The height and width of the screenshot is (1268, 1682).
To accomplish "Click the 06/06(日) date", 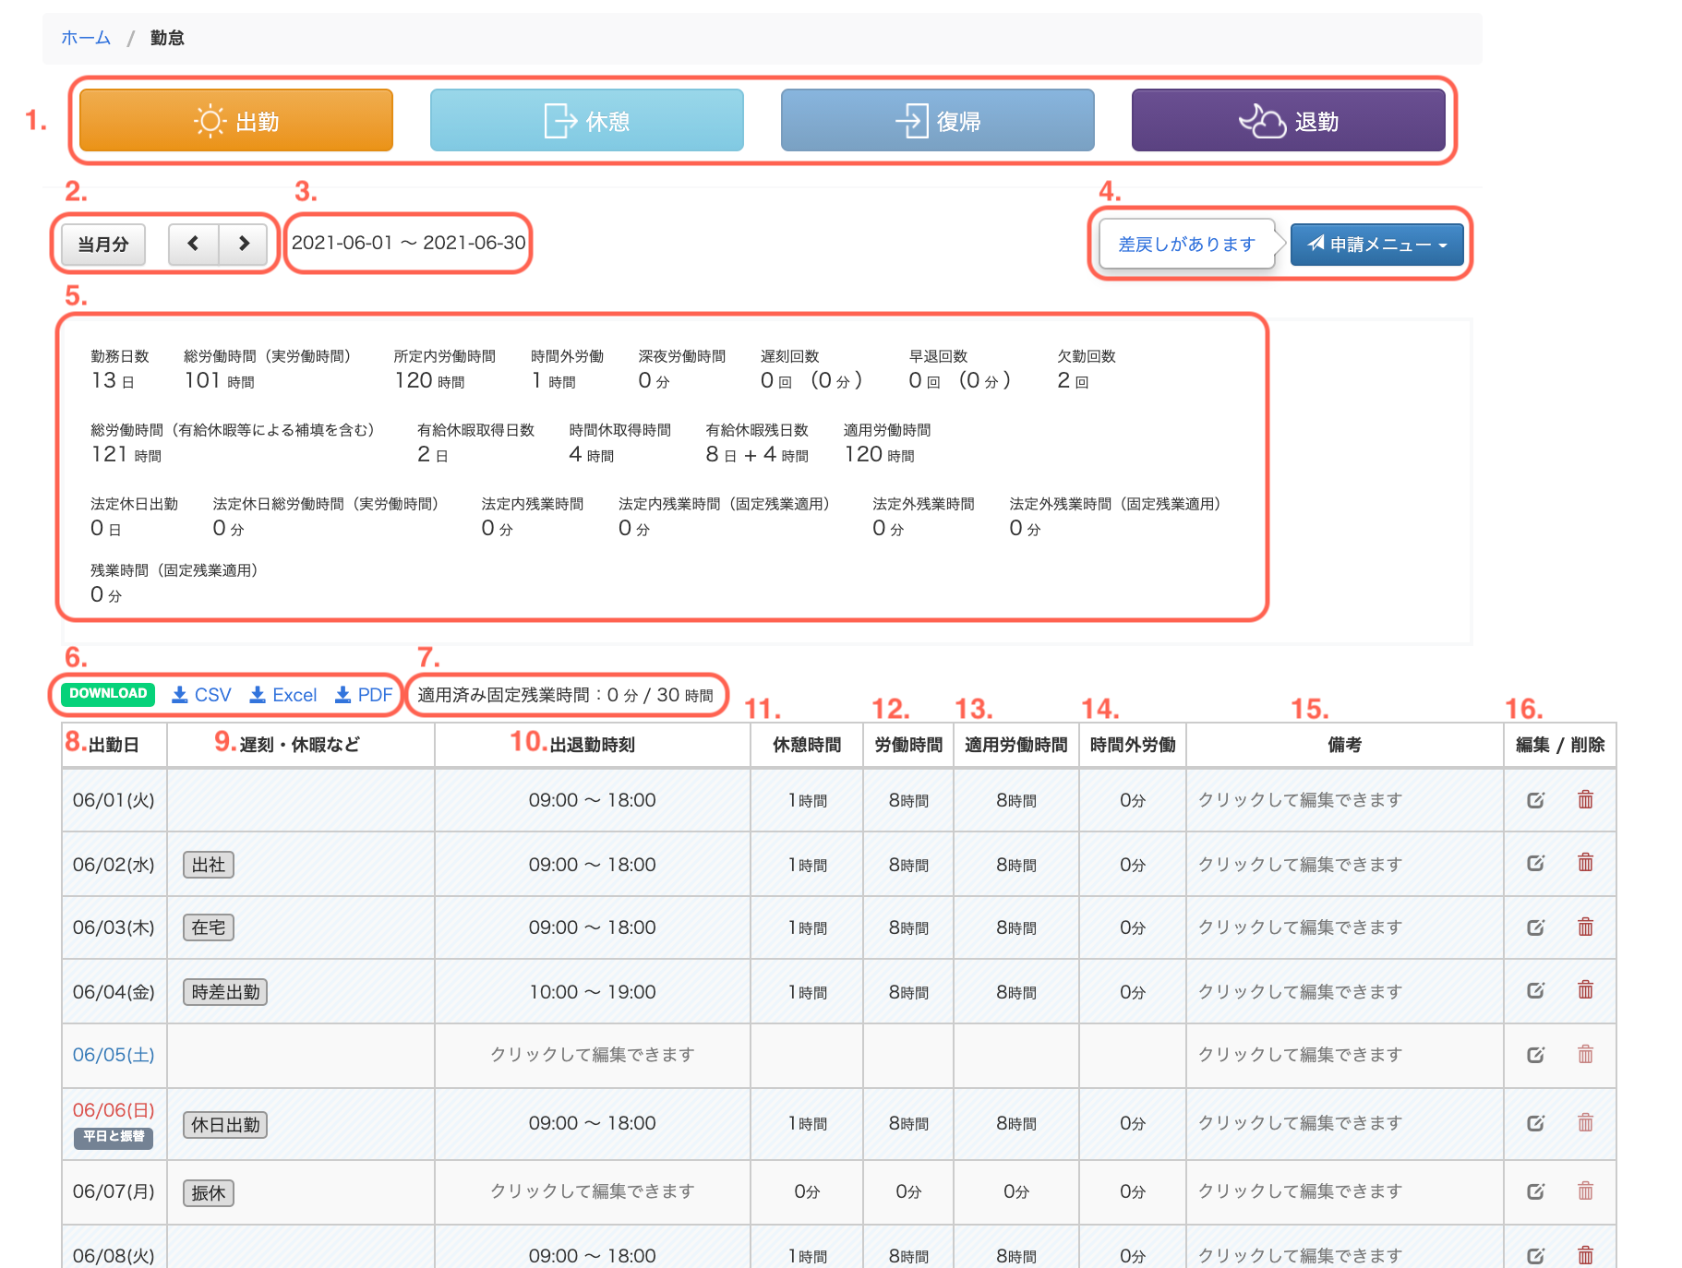I will [x=114, y=1110].
